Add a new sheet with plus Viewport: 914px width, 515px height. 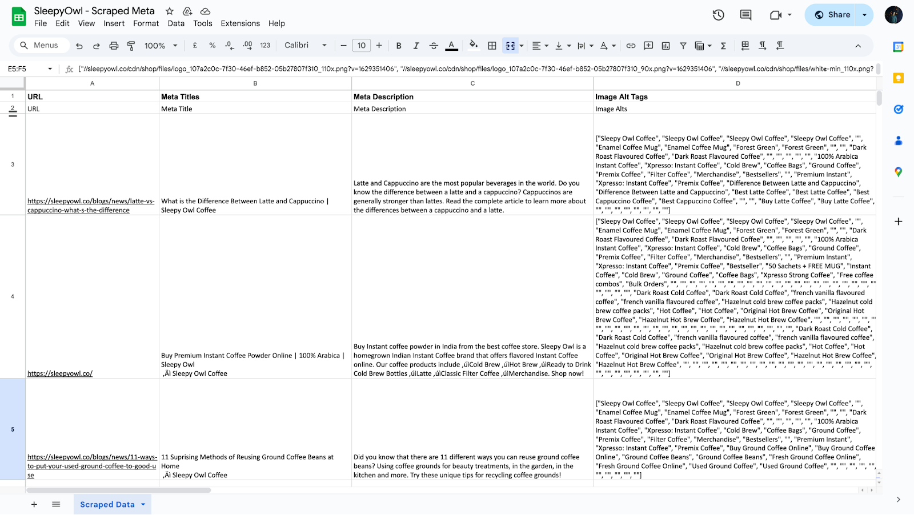34,504
